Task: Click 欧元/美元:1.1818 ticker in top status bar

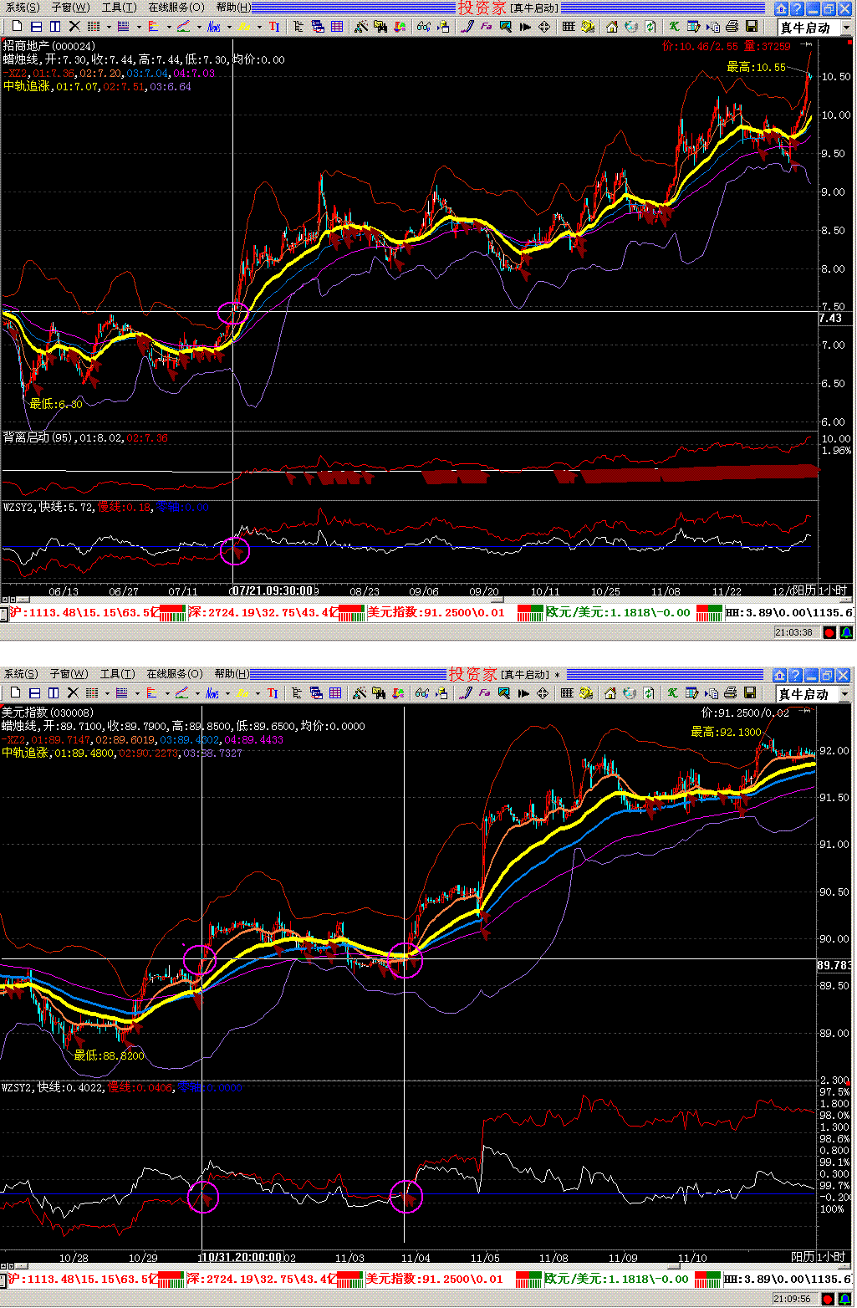Action: tap(619, 612)
